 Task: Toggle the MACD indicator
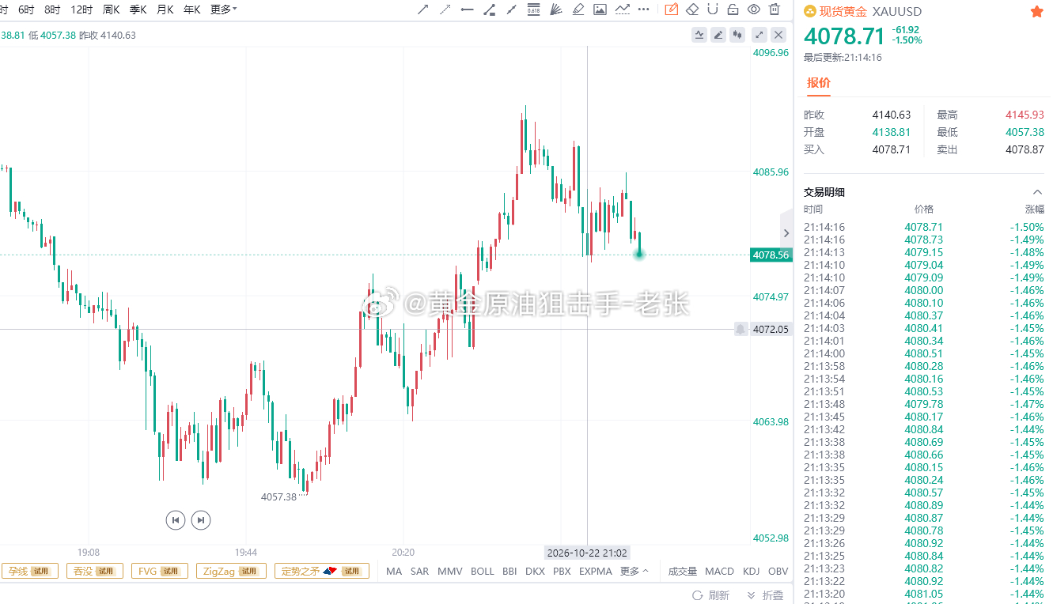point(719,571)
